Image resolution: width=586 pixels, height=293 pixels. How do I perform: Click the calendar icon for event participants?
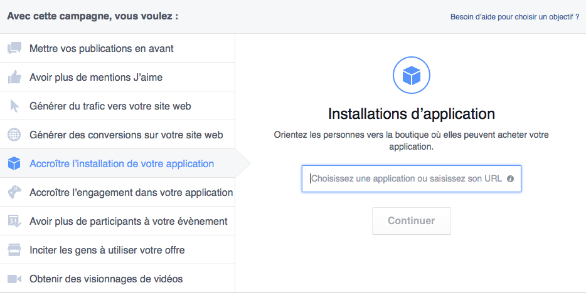(x=14, y=221)
